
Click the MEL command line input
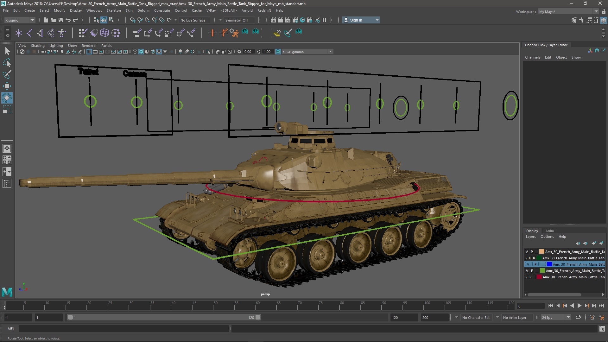[x=123, y=329]
